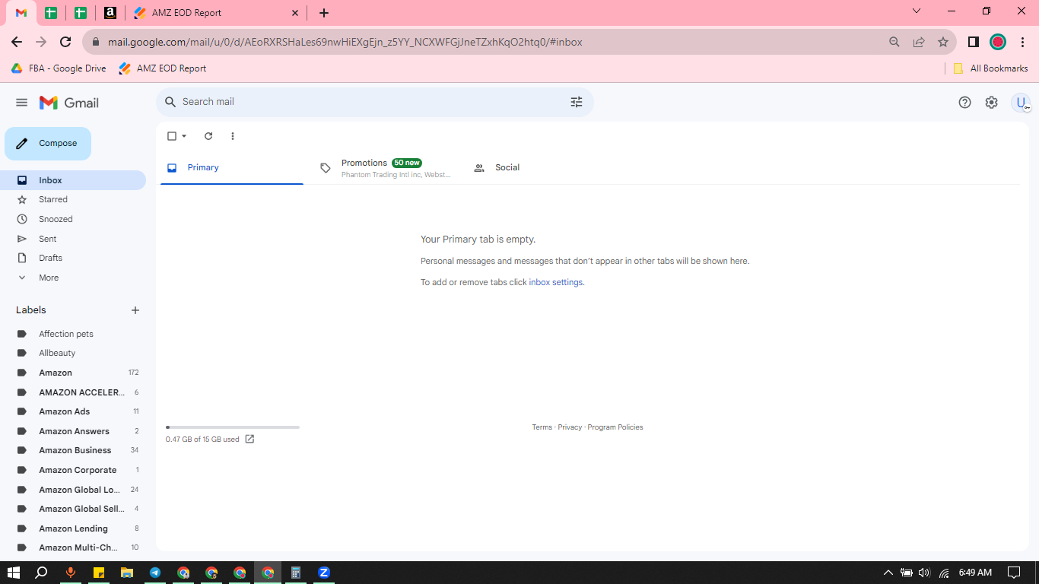Screen dimensions: 1039x584
Task: Open the More options three-dot toolbar menu
Action: [x=233, y=136]
